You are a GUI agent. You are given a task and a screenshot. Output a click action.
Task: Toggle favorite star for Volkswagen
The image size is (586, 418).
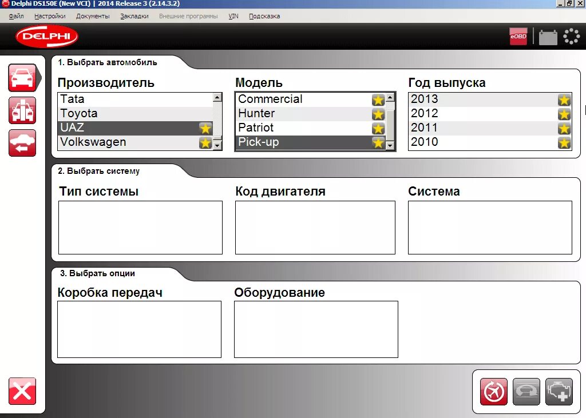click(205, 143)
